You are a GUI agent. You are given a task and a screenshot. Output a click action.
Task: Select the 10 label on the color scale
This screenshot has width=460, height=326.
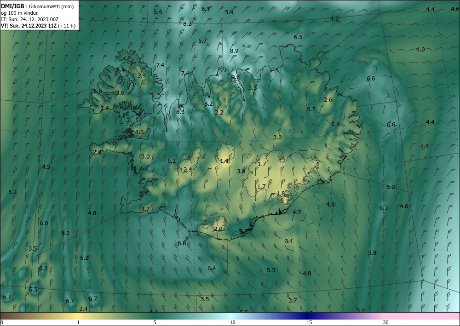(232, 323)
